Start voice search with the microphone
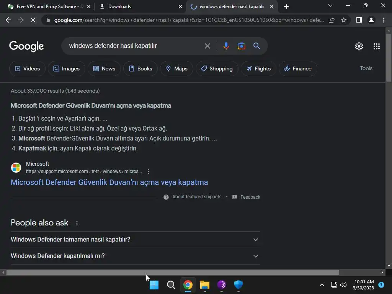 pos(226,46)
